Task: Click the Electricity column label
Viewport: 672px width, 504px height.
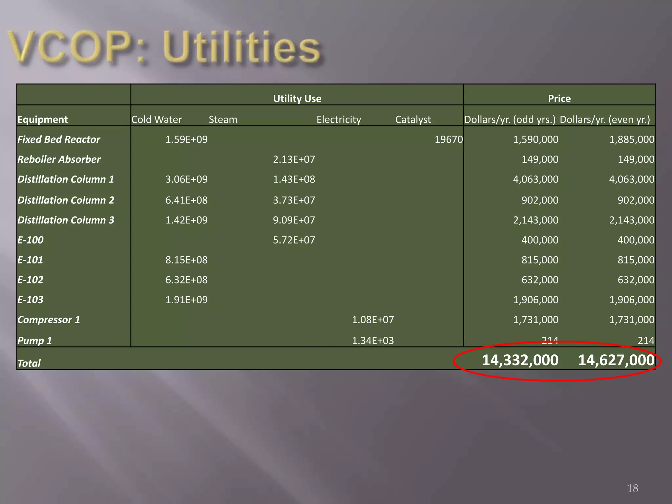Action: pos(339,119)
